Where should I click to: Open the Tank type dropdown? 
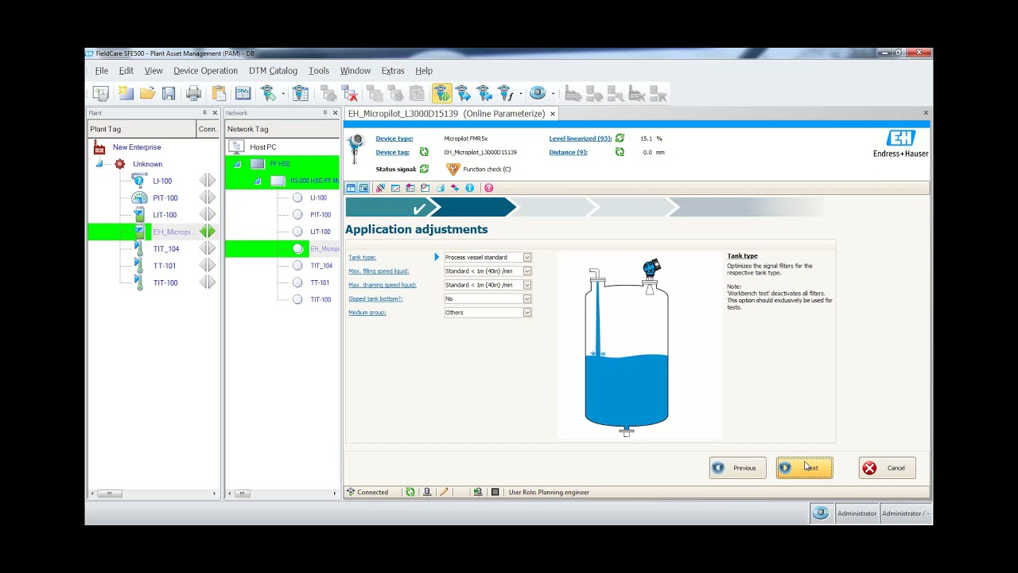point(526,257)
